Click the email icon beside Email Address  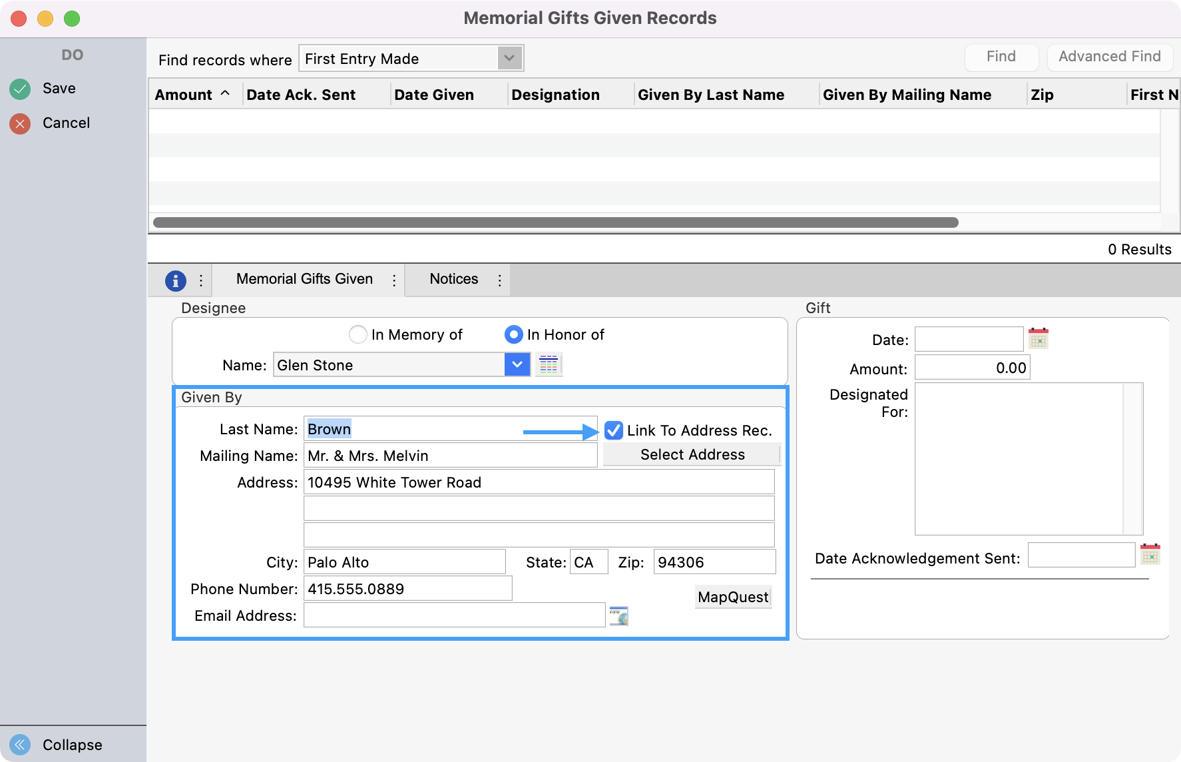[618, 615]
